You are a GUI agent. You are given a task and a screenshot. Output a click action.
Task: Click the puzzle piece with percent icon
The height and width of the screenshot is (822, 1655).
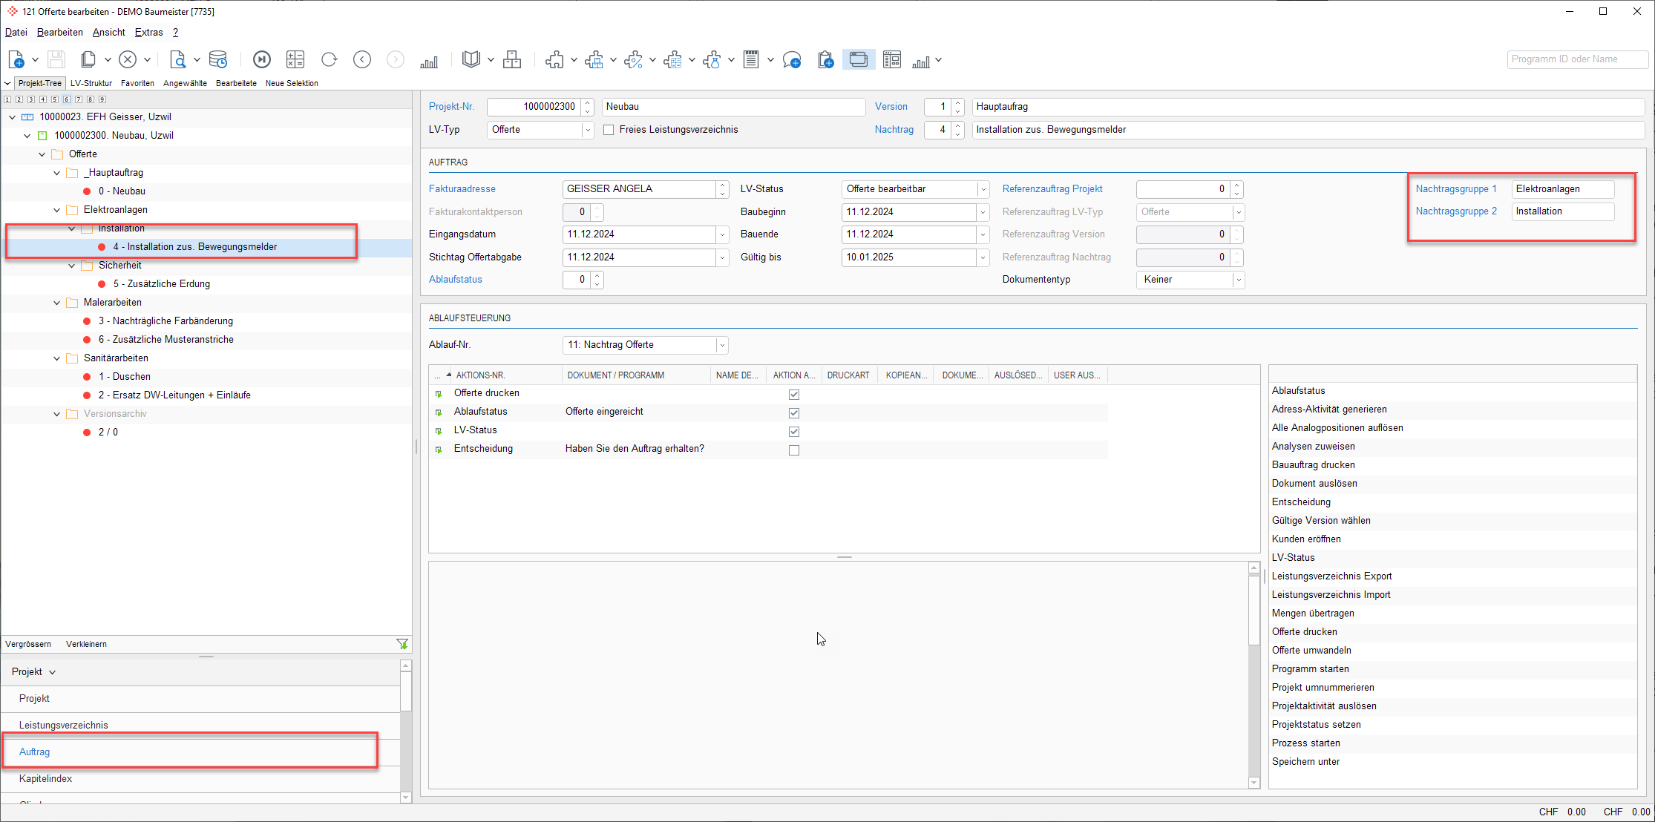coord(634,60)
